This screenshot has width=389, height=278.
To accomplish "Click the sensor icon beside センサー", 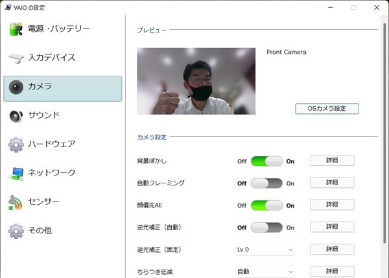I will pyautogui.click(x=16, y=203).
